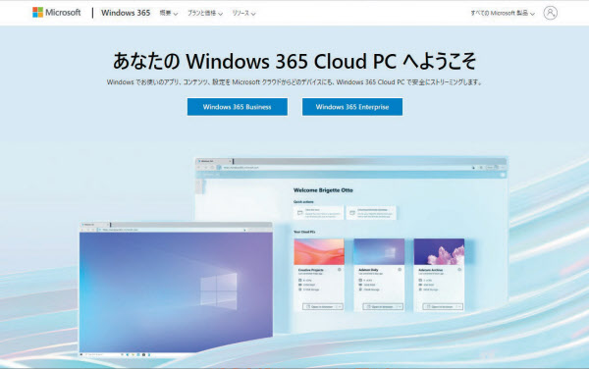Click the Windows logo on purple desktop

pos(219,290)
